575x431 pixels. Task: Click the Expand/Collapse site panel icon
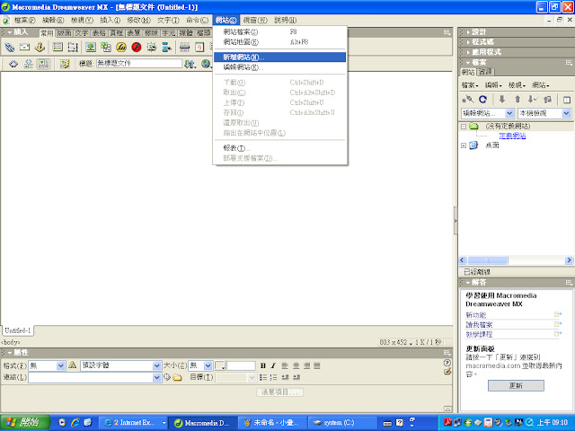567,100
